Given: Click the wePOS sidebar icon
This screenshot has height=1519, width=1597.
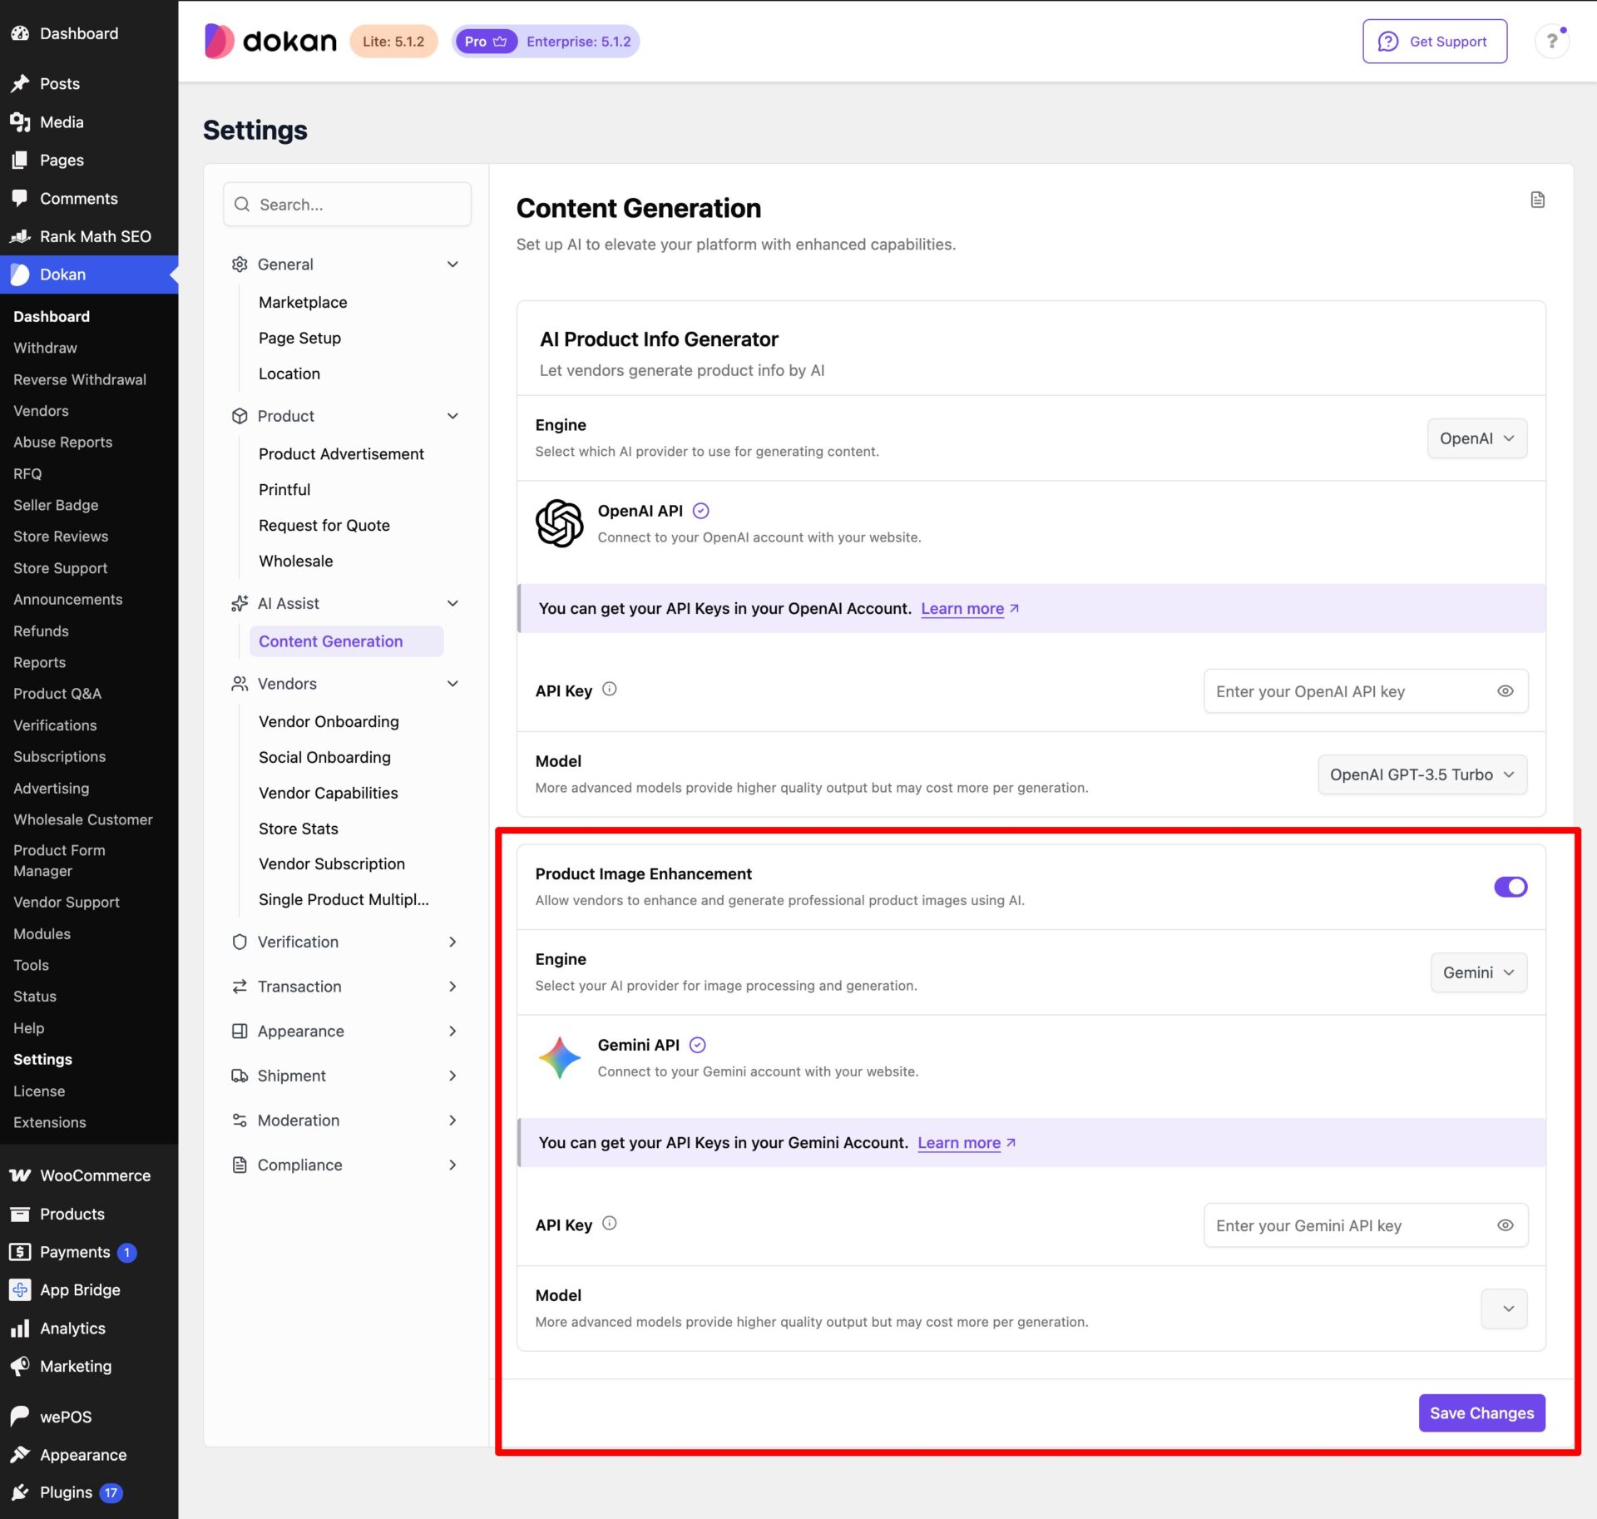Looking at the screenshot, I should (20, 1417).
